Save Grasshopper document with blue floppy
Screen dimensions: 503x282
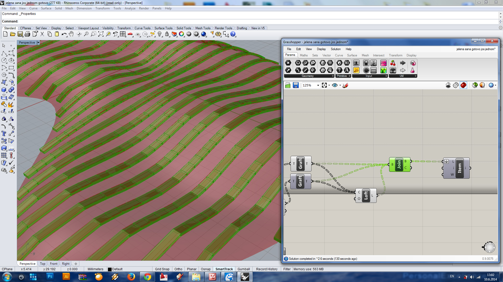[x=296, y=85]
